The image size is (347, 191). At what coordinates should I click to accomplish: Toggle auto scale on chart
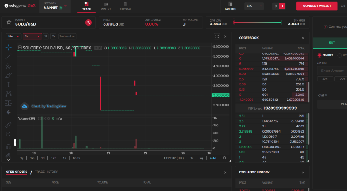tap(213, 158)
